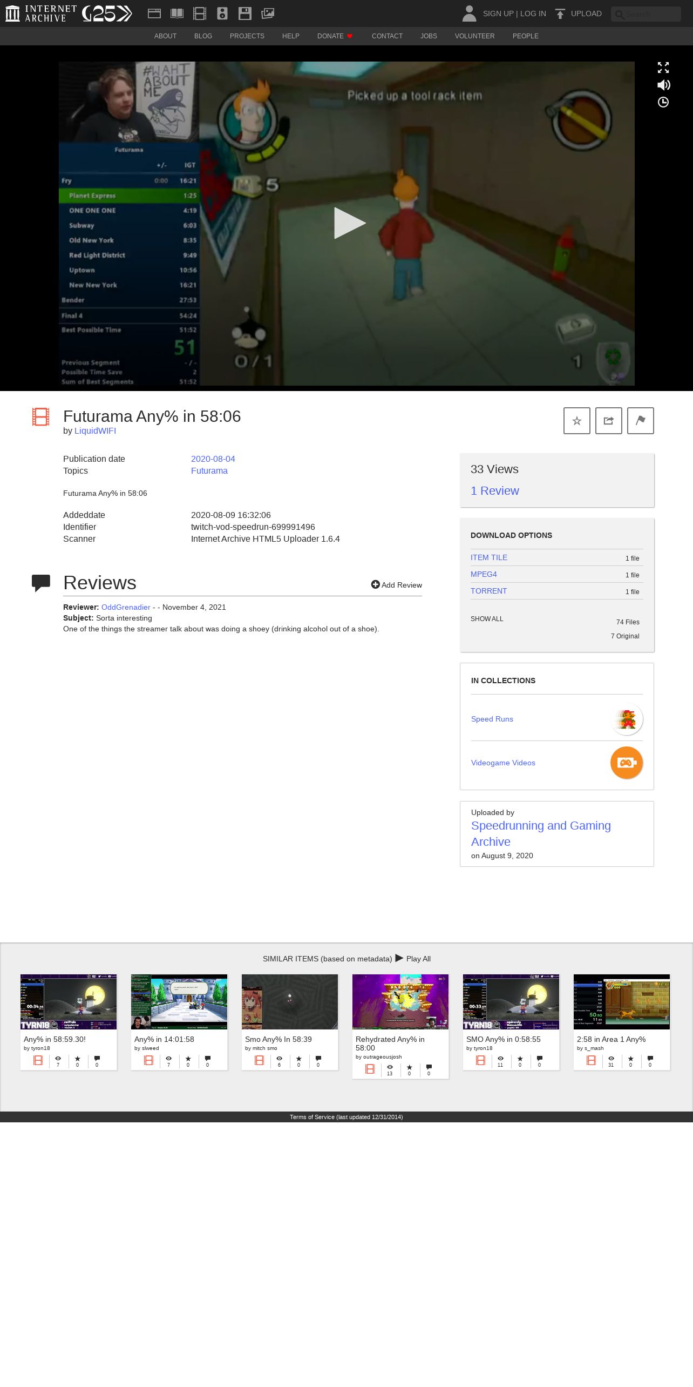Image resolution: width=693 pixels, height=1387 pixels.
Task: Click the Upload arrow icon
Action: click(x=560, y=14)
